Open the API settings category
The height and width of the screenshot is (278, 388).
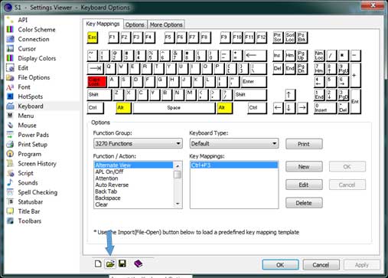(22, 20)
